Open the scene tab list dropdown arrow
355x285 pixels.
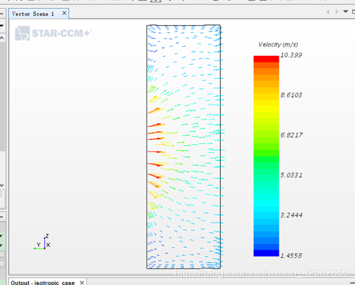click(345, 12)
